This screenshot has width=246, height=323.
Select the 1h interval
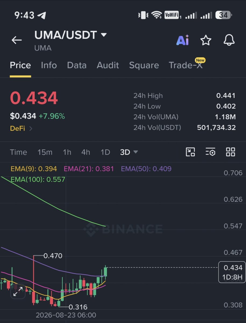tap(67, 152)
